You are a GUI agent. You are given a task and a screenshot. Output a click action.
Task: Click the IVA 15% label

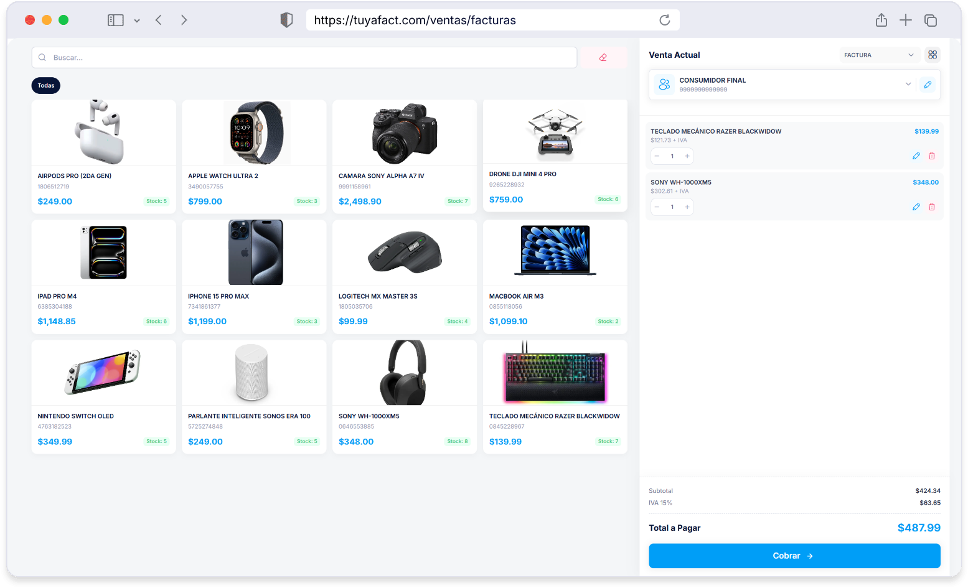[x=660, y=503]
